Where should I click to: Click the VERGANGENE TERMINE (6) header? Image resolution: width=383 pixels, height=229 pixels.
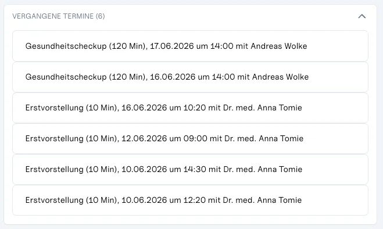pos(59,16)
